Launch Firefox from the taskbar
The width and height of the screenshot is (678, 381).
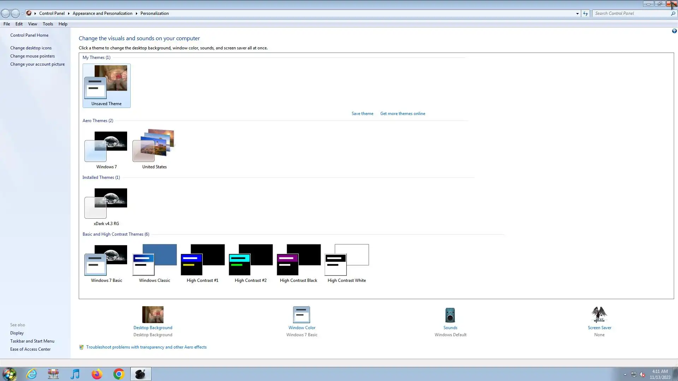[97, 374]
